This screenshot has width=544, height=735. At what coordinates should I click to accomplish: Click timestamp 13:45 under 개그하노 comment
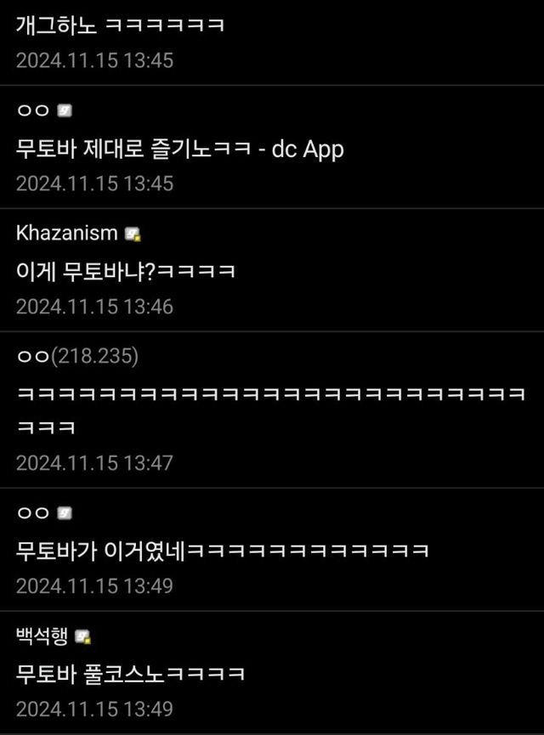pyautogui.click(x=94, y=60)
